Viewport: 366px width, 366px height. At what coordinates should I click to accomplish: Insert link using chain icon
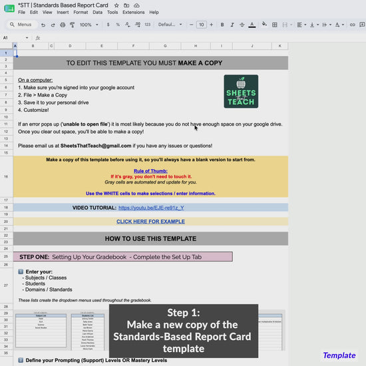[x=352, y=25]
